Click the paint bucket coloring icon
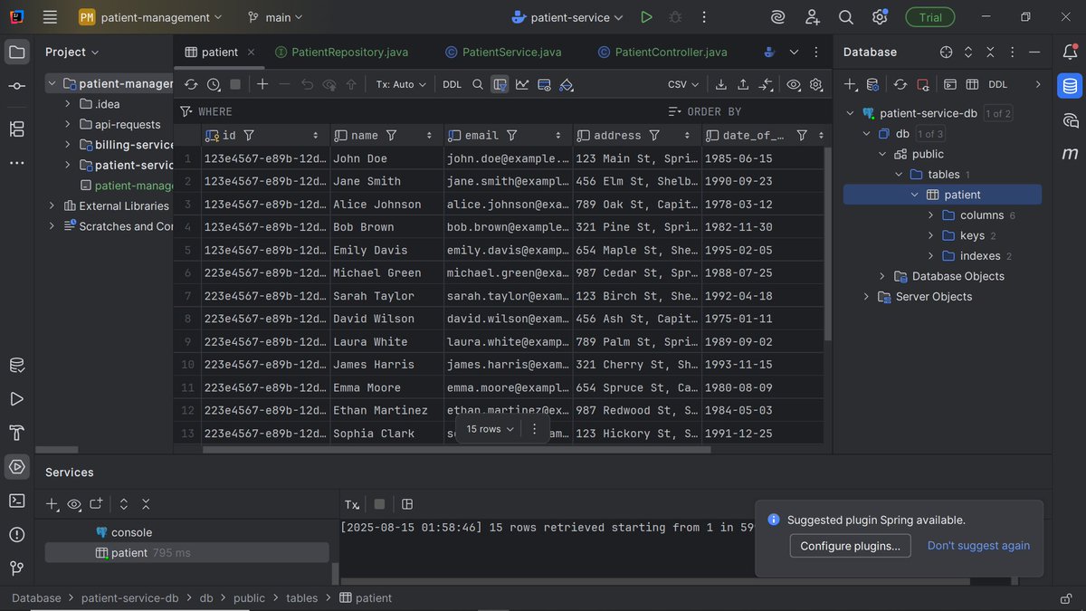 [x=567, y=84]
